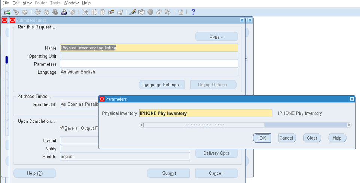This screenshot has height=183, width=360.
Task: Click the Find flashlight toolbar icon
Action: tap(16, 12)
